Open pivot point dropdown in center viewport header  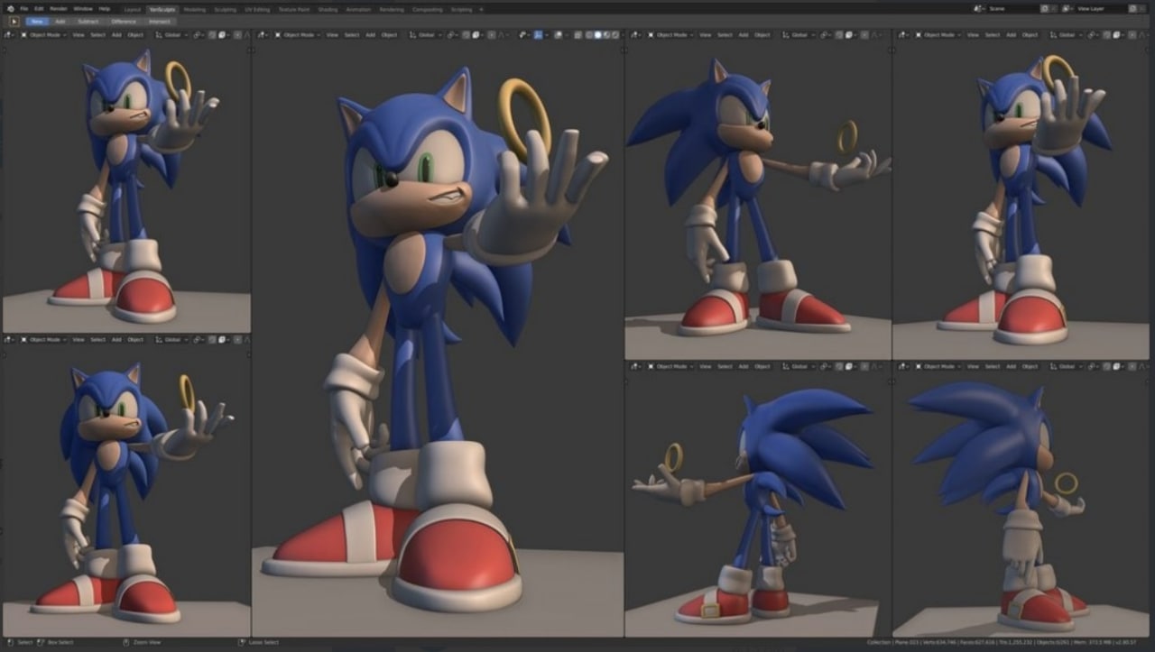(451, 34)
